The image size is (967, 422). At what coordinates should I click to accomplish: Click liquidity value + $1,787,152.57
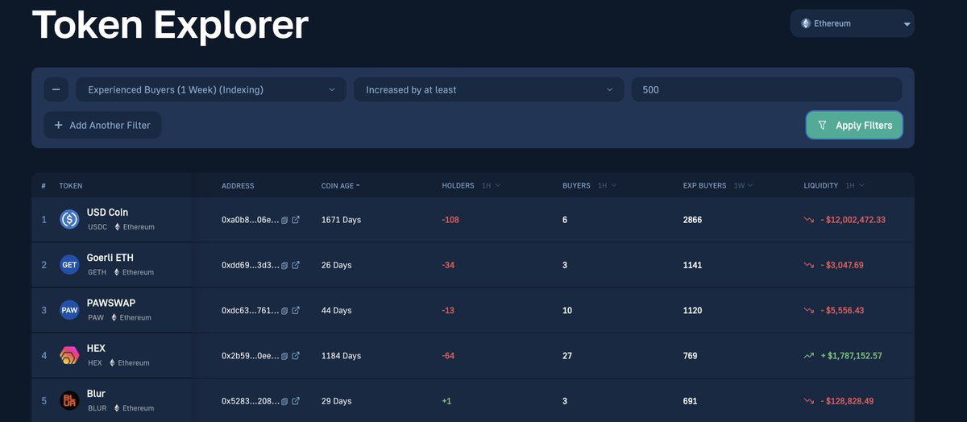[851, 355]
